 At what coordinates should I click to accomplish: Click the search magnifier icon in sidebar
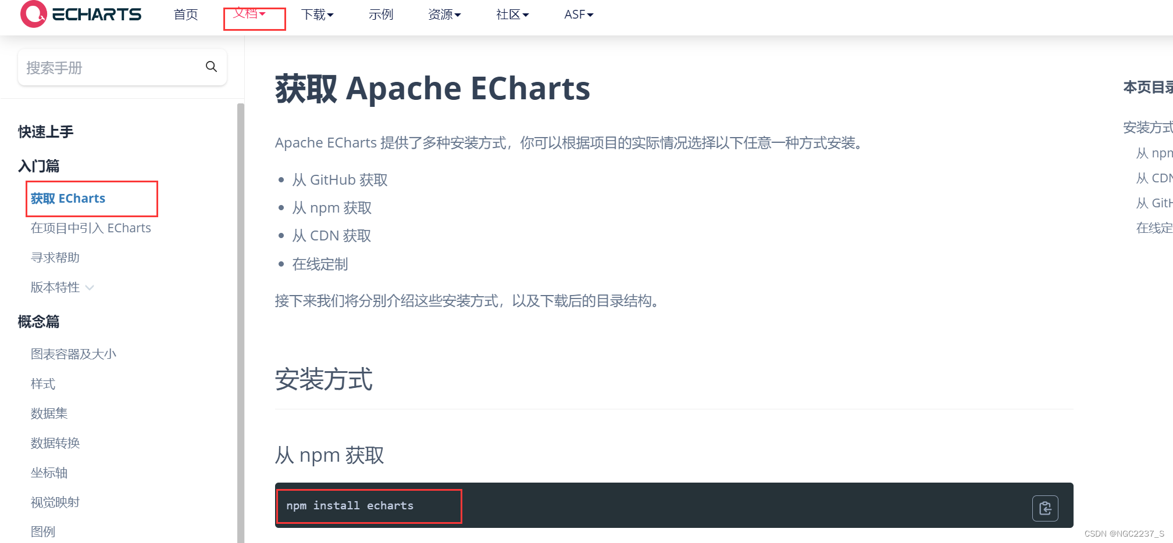(x=211, y=67)
